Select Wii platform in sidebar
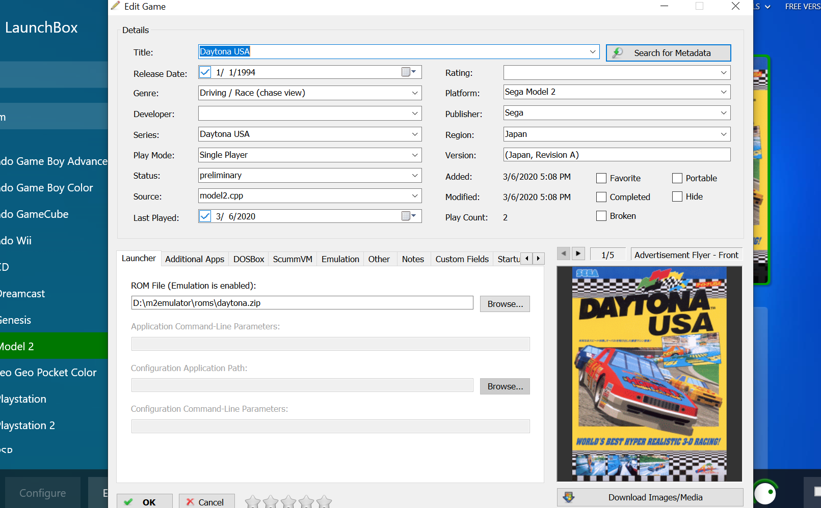This screenshot has width=821, height=508. point(54,241)
